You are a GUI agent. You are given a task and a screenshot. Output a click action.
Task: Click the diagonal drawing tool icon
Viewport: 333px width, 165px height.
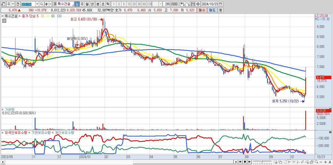click(303, 162)
